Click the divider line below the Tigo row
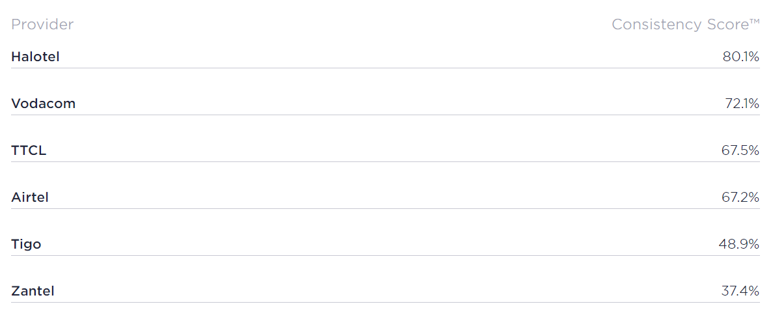773x317 pixels. [x=385, y=255]
